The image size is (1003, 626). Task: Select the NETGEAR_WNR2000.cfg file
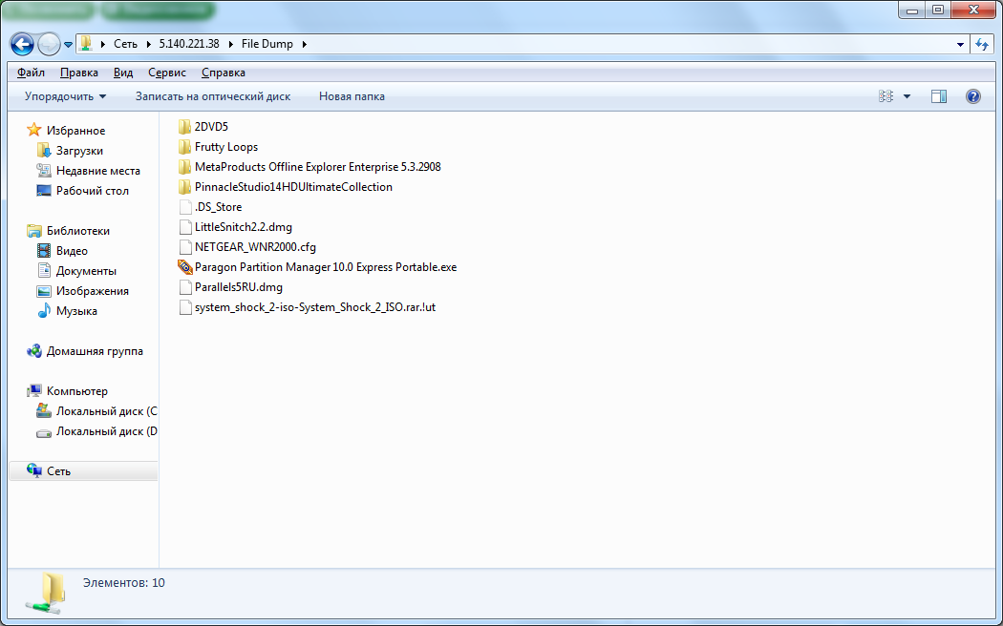click(254, 247)
